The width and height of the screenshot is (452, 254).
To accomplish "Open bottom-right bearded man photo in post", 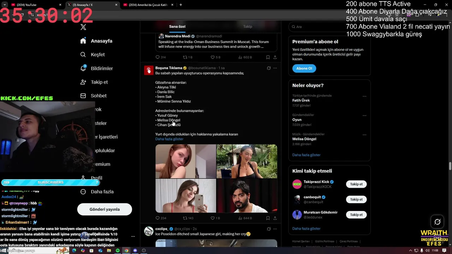I will (x=247, y=196).
